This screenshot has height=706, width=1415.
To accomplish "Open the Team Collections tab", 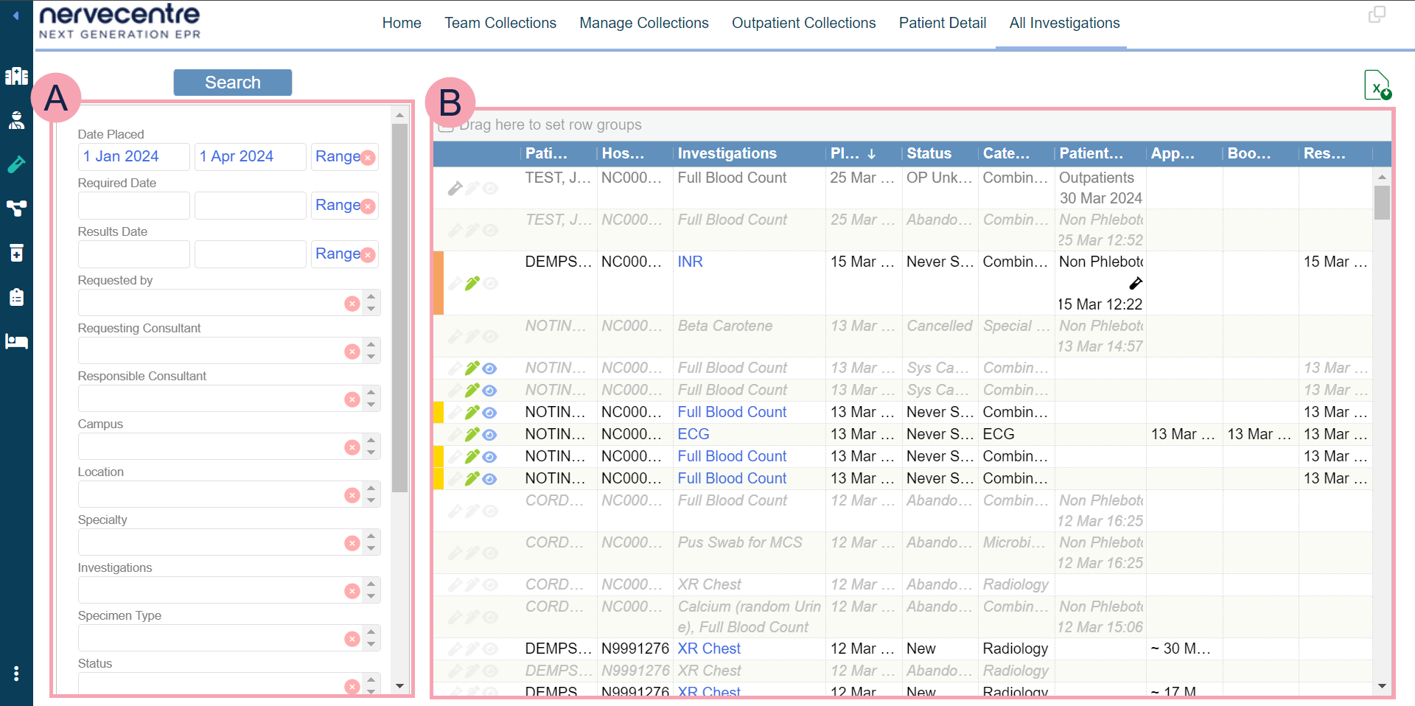I will (500, 23).
